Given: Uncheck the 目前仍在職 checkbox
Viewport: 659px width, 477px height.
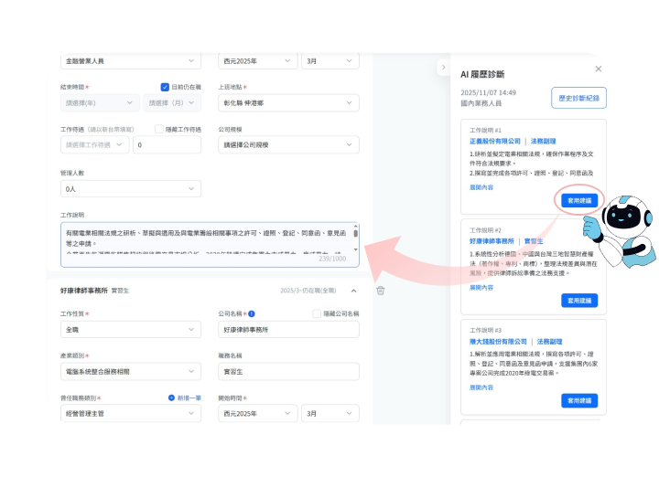Looking at the screenshot, I should [x=165, y=87].
